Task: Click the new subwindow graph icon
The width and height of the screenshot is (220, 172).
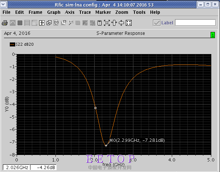Action: point(63,23)
